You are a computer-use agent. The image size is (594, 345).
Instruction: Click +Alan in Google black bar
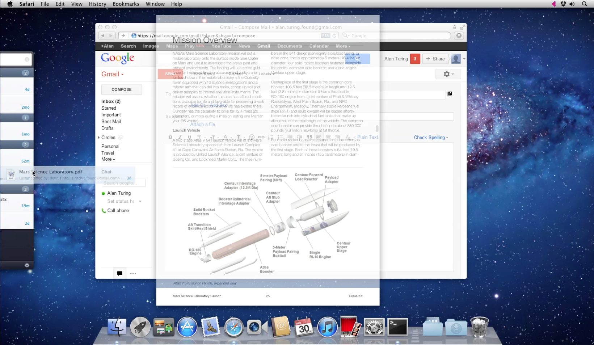107,46
